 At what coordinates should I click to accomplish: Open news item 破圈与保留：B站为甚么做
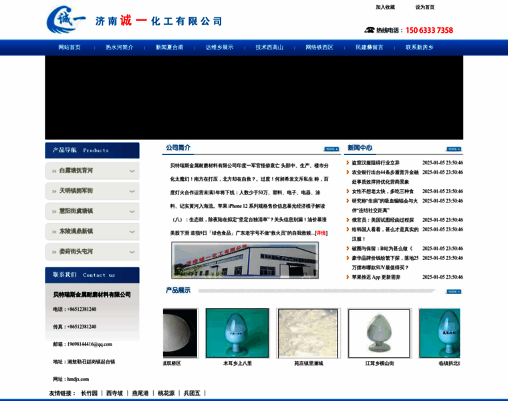(382, 249)
